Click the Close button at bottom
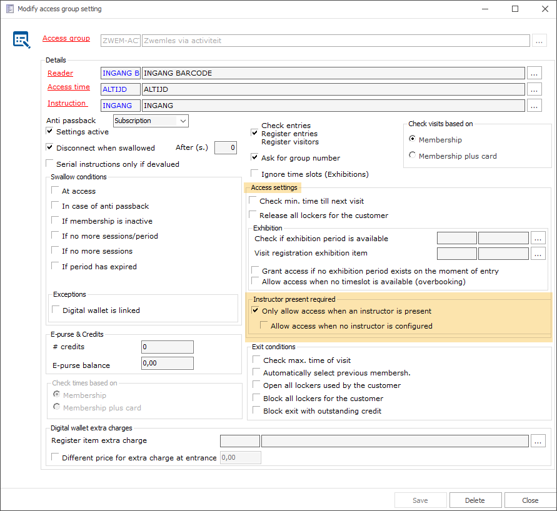Viewport: 557px width, 511px height. click(530, 500)
